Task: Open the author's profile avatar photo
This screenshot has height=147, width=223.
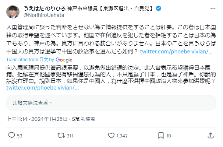Action: 13,12
